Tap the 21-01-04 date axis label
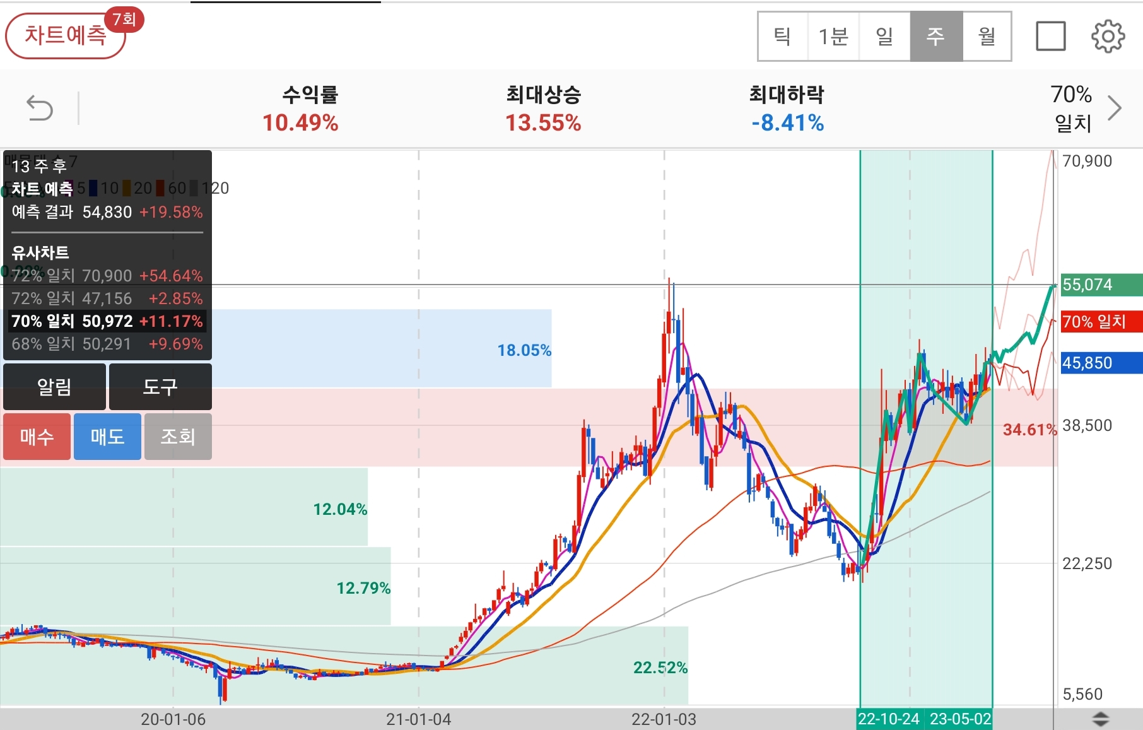Image resolution: width=1143 pixels, height=730 pixels. click(419, 719)
